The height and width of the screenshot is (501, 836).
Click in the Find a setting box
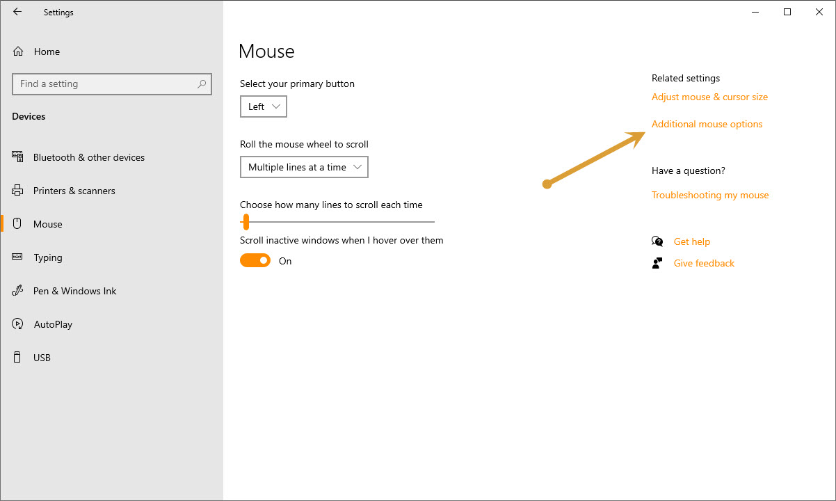[112, 83]
